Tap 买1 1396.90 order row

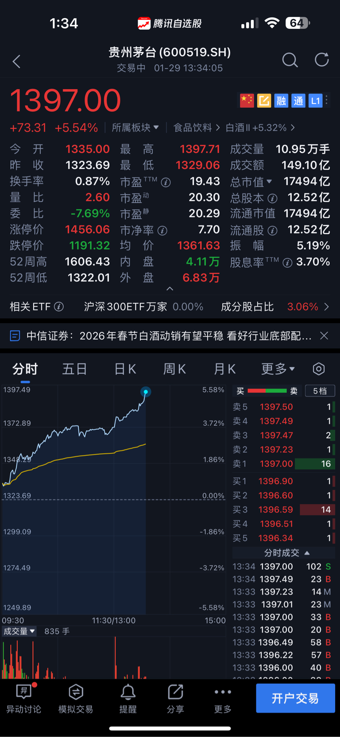click(284, 481)
